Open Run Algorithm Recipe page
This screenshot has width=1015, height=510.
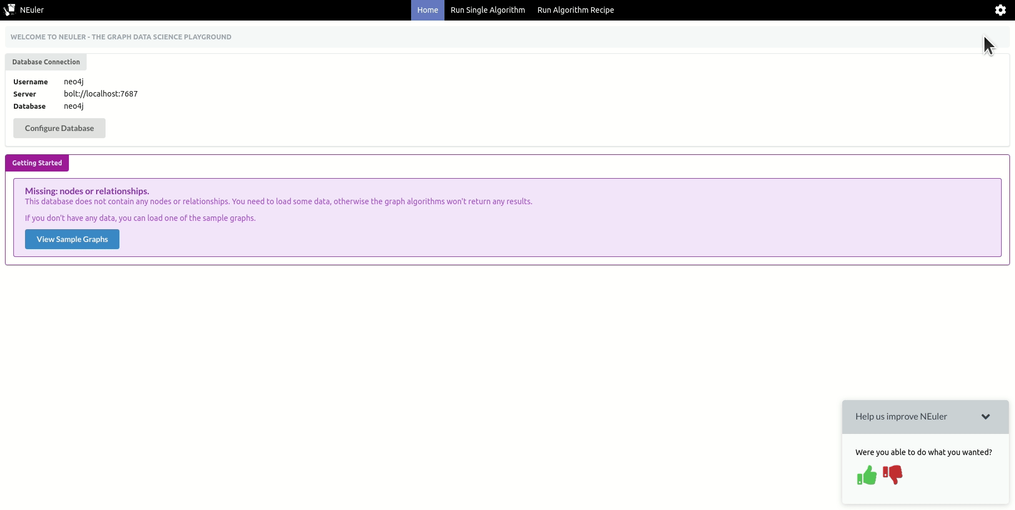coord(576,10)
